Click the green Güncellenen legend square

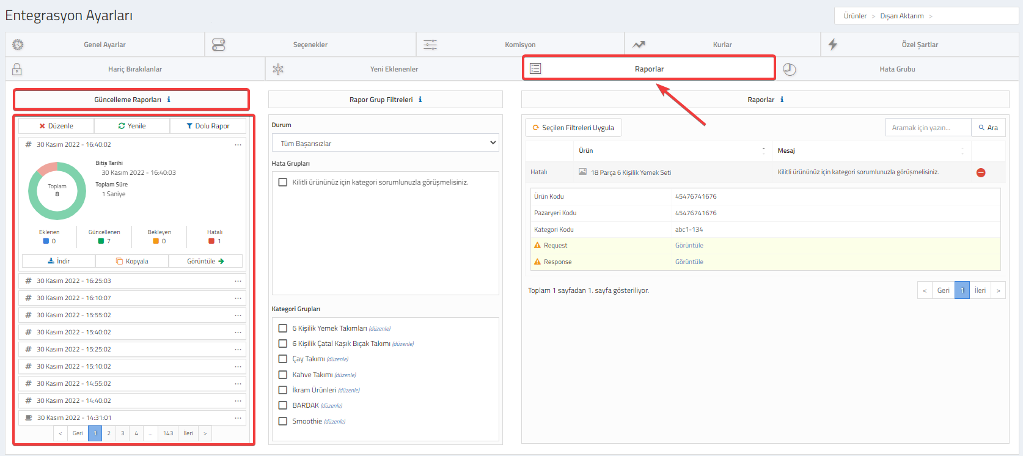(x=101, y=241)
